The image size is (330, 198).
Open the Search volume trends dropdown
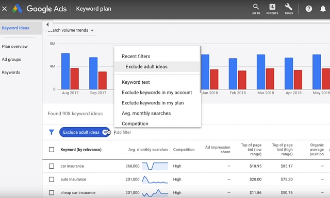pyautogui.click(x=71, y=30)
